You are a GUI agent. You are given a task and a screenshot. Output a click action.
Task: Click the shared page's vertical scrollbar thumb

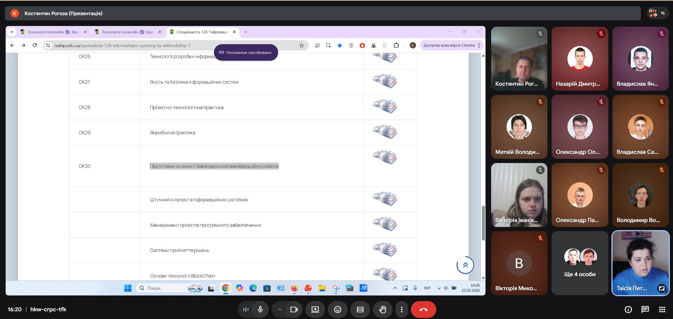pyautogui.click(x=483, y=223)
